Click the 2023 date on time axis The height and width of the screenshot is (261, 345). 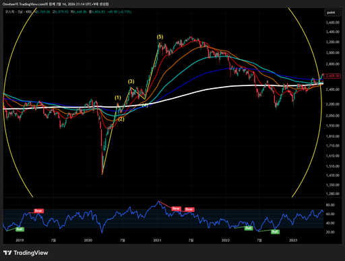[293, 240]
